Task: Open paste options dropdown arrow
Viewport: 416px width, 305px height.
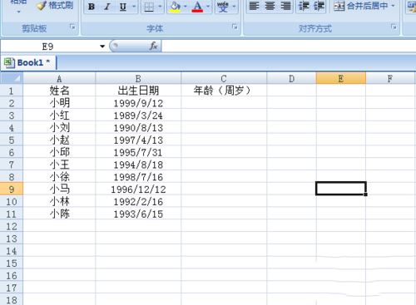Action: (x=18, y=12)
